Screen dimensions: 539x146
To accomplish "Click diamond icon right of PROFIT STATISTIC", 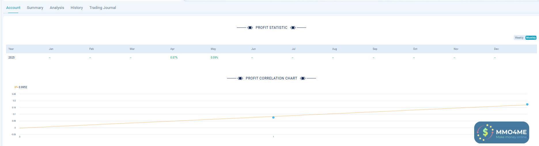I will 293,28.
